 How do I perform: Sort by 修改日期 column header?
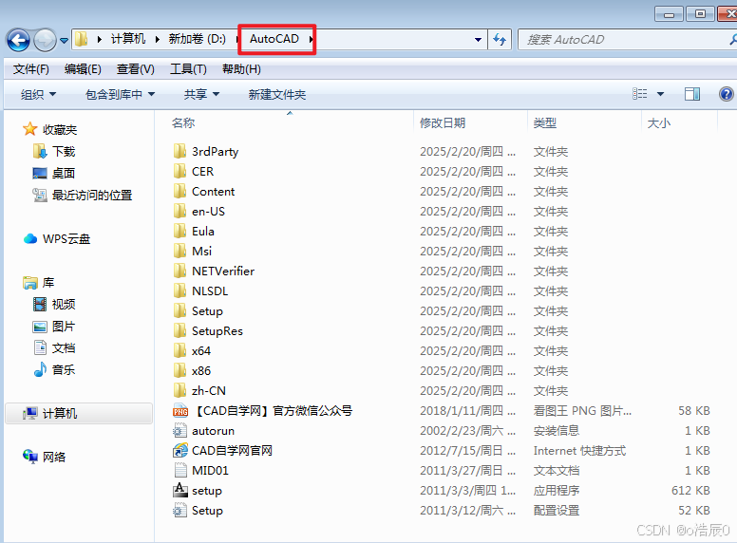tap(443, 123)
